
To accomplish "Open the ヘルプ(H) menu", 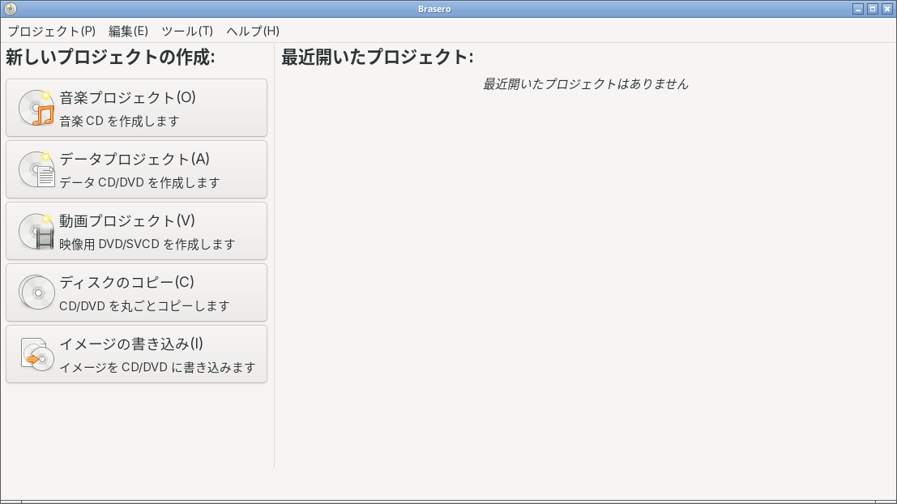I will 253,31.
